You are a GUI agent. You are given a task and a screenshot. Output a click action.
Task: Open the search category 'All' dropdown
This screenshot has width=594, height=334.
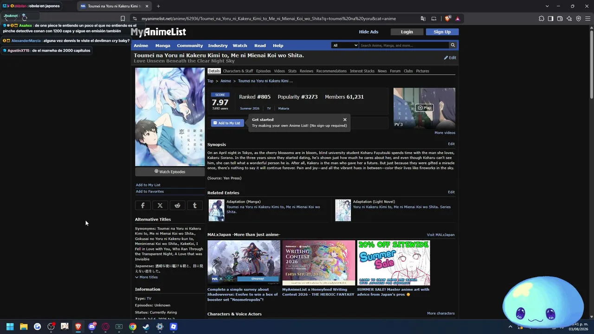pyautogui.click(x=345, y=45)
